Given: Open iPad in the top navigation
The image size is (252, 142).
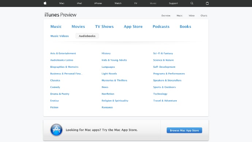Looking at the screenshot, I should coord(79,3).
